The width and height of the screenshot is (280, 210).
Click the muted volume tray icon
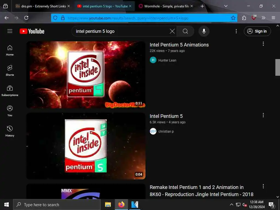pyautogui.click(x=244, y=205)
